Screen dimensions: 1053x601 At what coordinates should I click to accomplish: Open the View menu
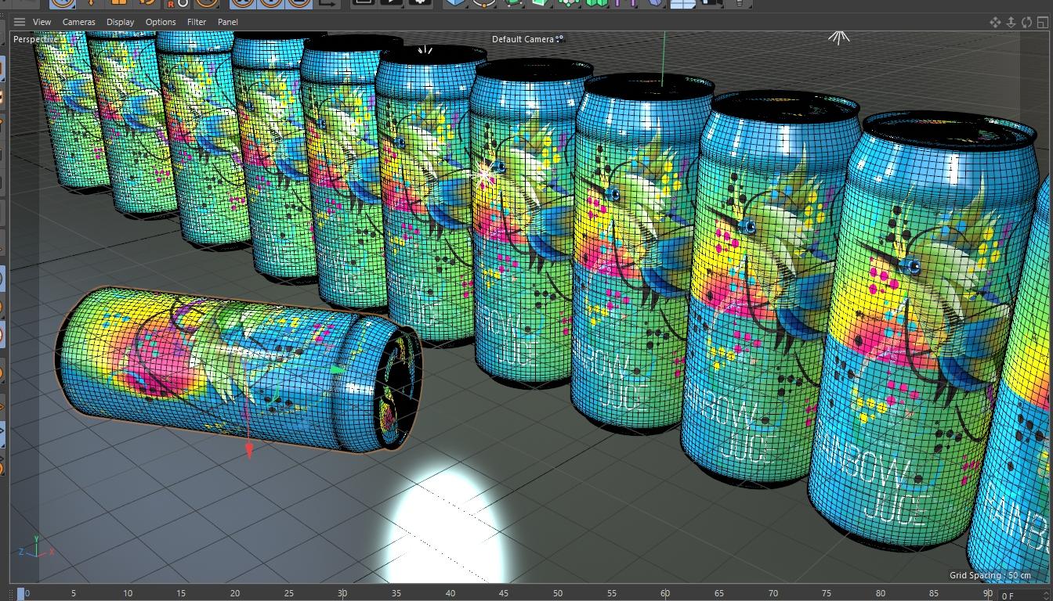coord(42,22)
